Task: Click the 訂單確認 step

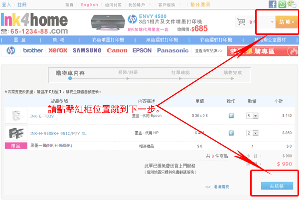Action: [x=180, y=72]
